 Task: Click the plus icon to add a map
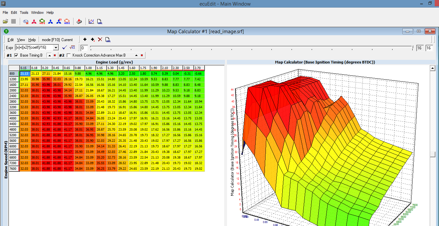click(x=85, y=39)
